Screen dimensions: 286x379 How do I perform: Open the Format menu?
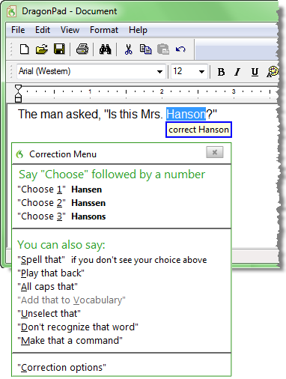[104, 30]
